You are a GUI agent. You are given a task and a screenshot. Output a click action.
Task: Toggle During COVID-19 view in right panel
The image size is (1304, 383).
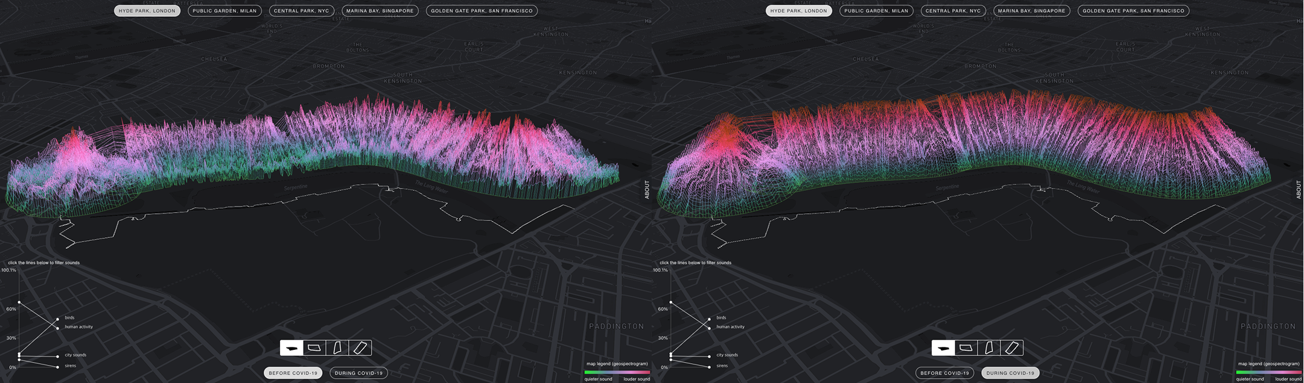[1010, 373]
